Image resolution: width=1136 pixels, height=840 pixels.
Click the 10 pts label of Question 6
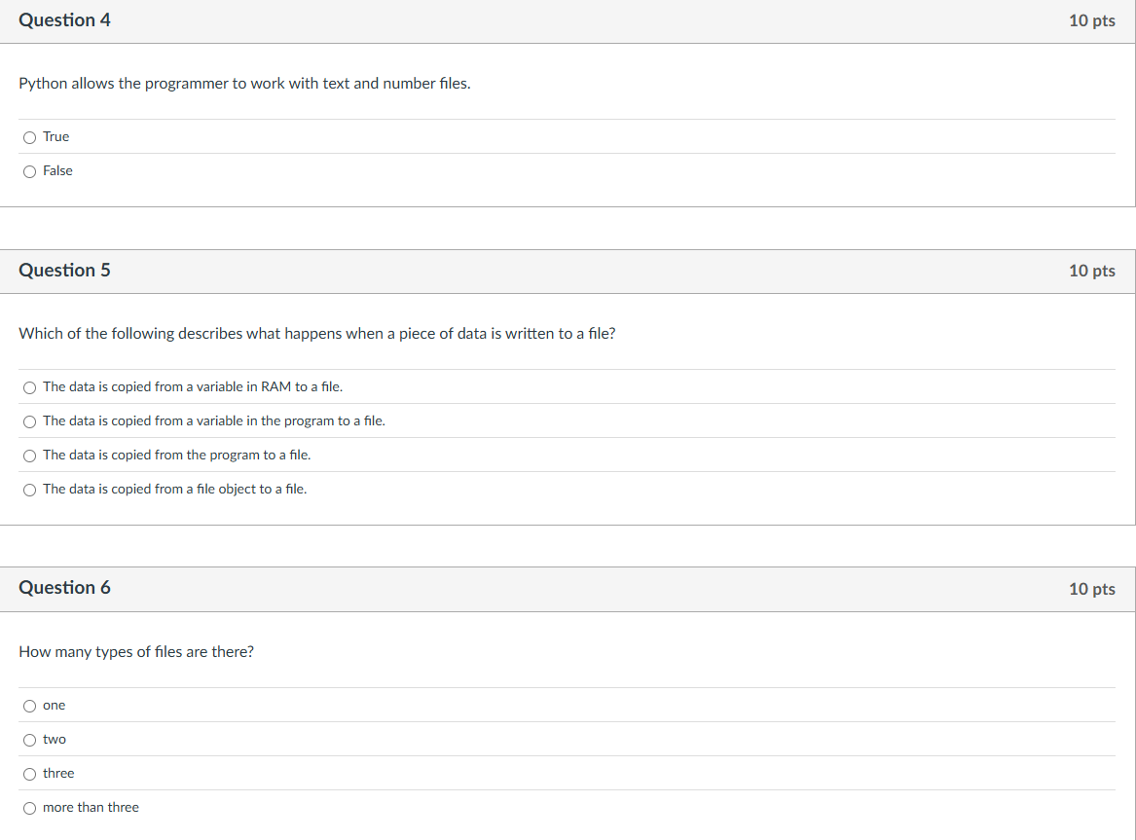tap(1092, 589)
